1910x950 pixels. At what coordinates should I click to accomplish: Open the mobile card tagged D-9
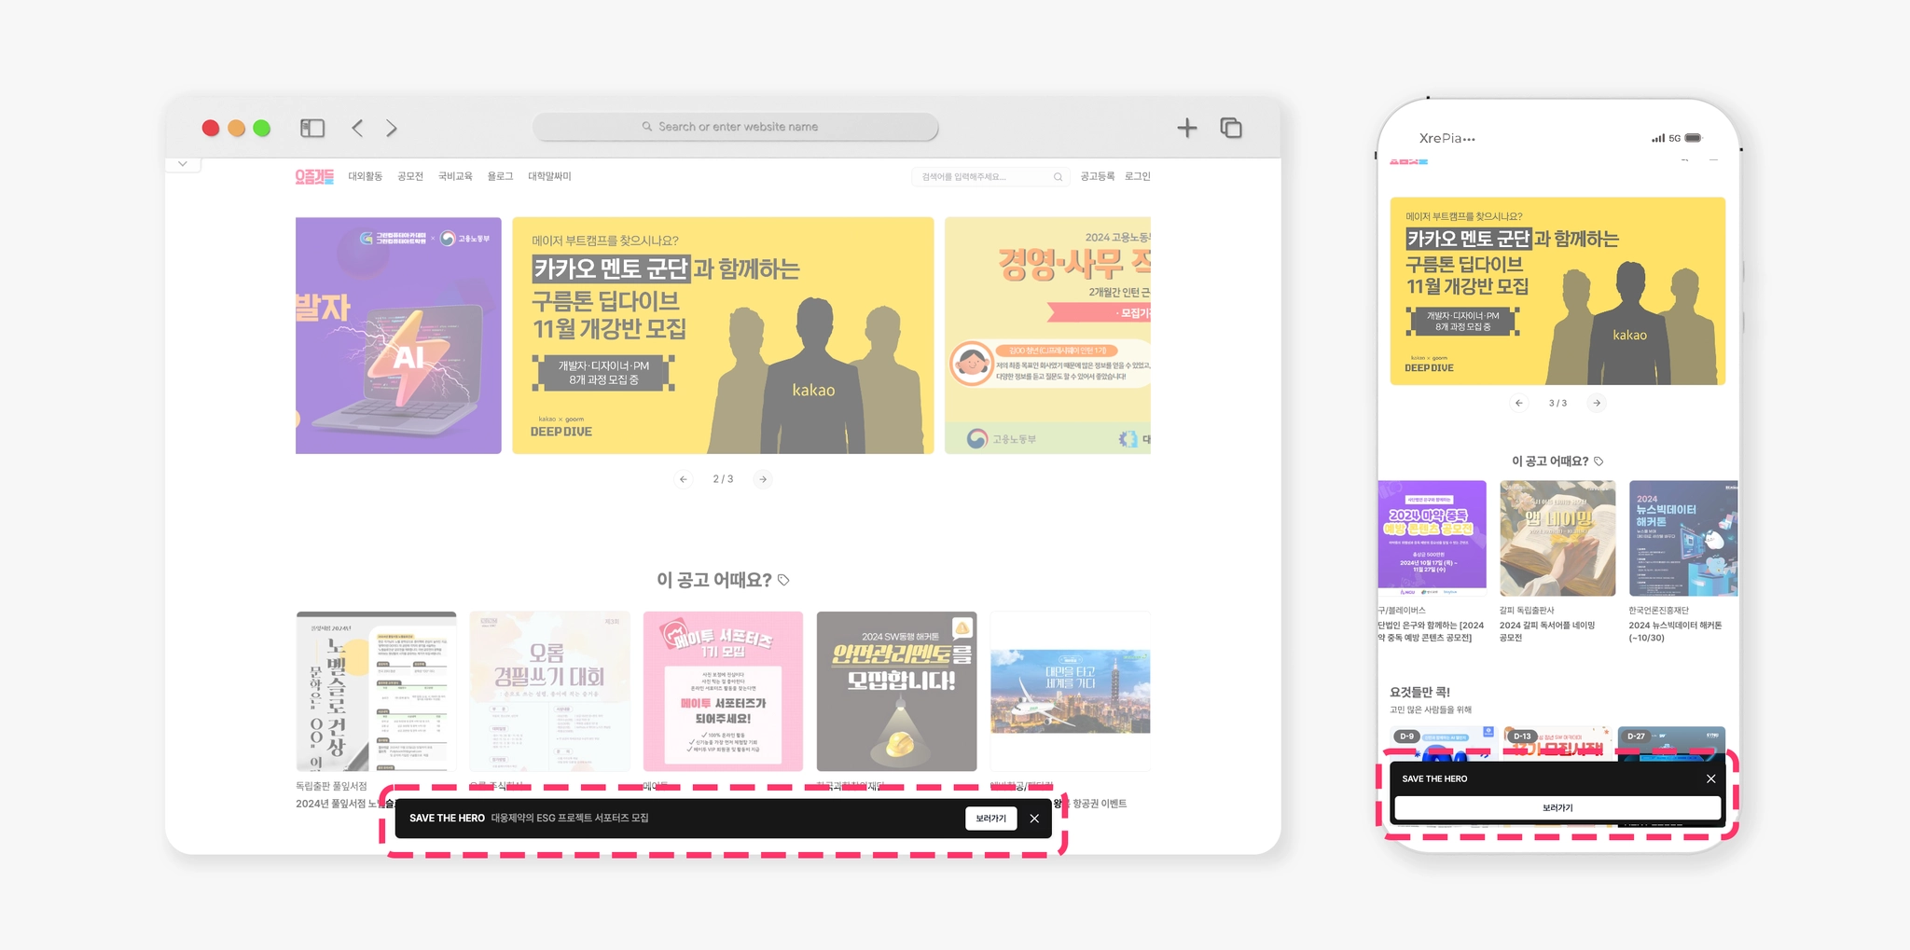pos(1442,743)
